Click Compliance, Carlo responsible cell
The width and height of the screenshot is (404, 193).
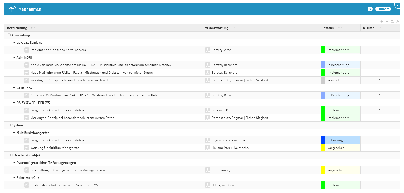click(x=261, y=170)
